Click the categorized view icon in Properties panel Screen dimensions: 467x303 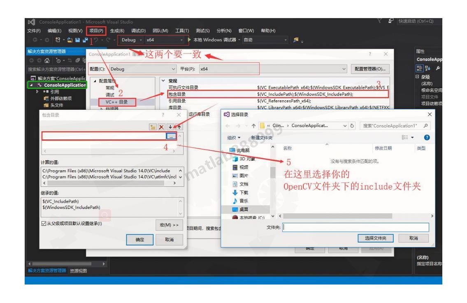[x=419, y=68]
